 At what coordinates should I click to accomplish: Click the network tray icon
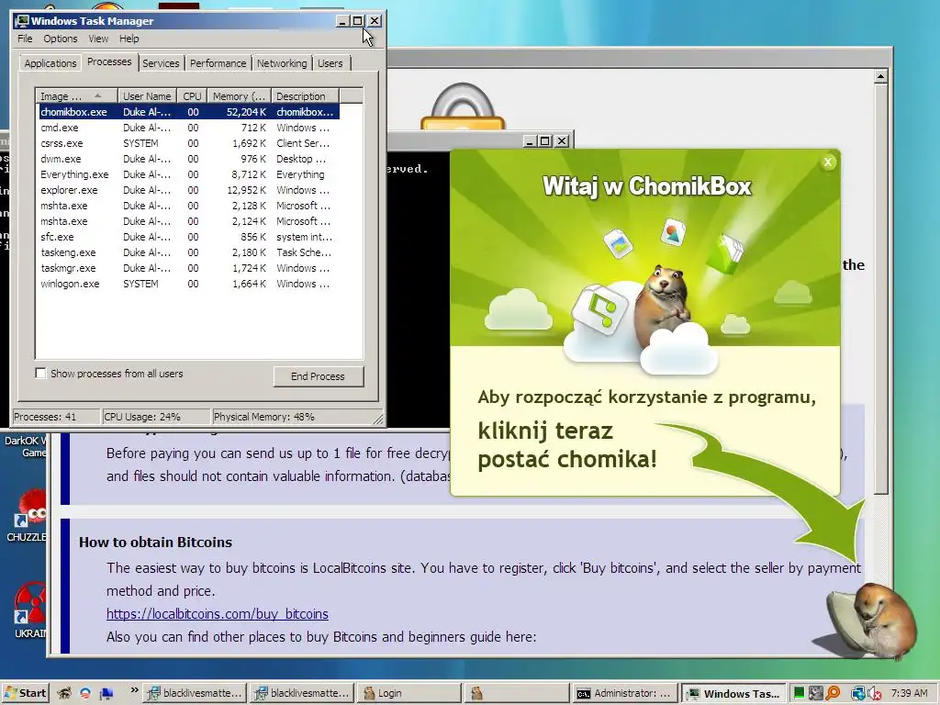pyautogui.click(x=858, y=694)
